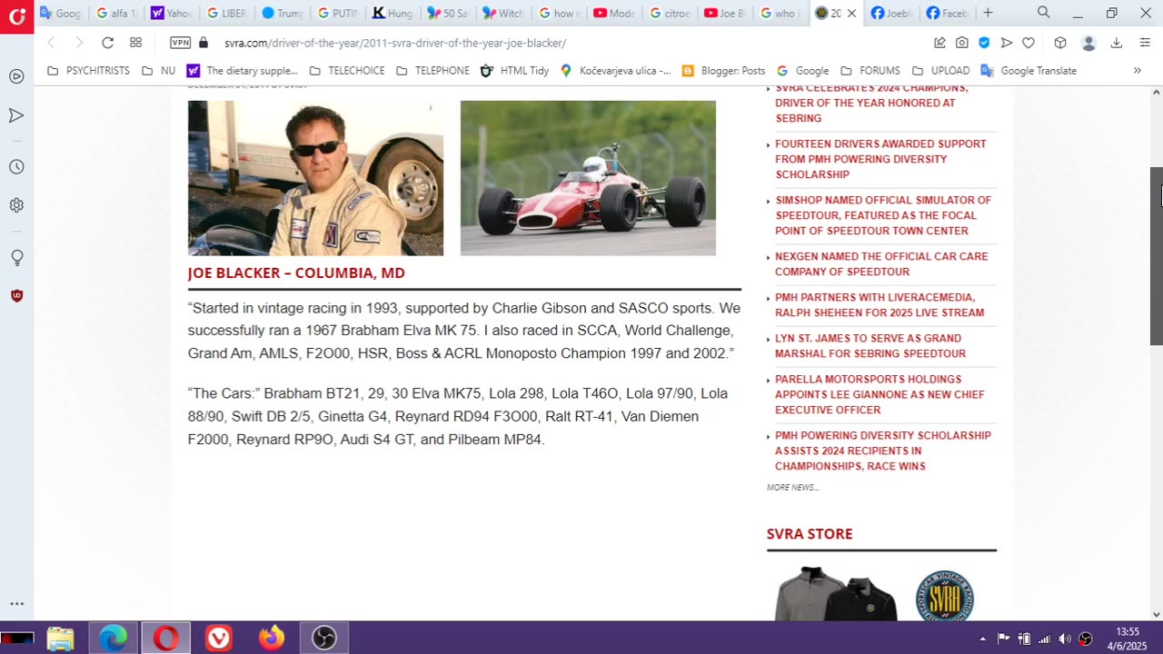The image size is (1163, 654).
Task: Expand the TELEPHONE bookmark folder
Action: [x=432, y=70]
